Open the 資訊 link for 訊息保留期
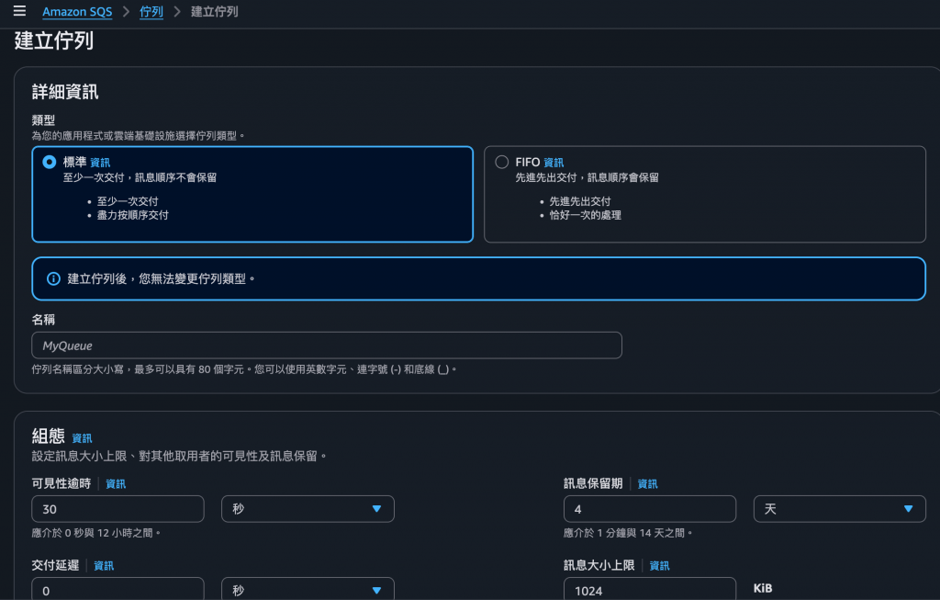Screen dimensions: 940x600 pyautogui.click(x=647, y=484)
